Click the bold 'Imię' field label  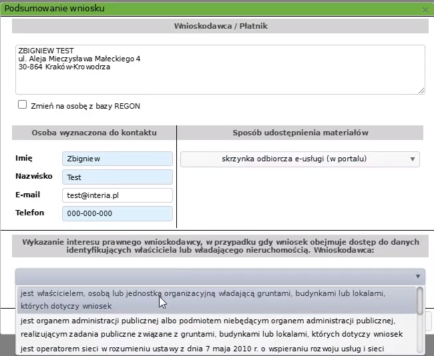click(x=24, y=159)
